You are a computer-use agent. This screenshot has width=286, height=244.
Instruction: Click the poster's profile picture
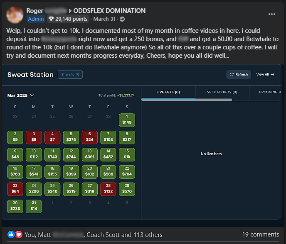point(15,15)
